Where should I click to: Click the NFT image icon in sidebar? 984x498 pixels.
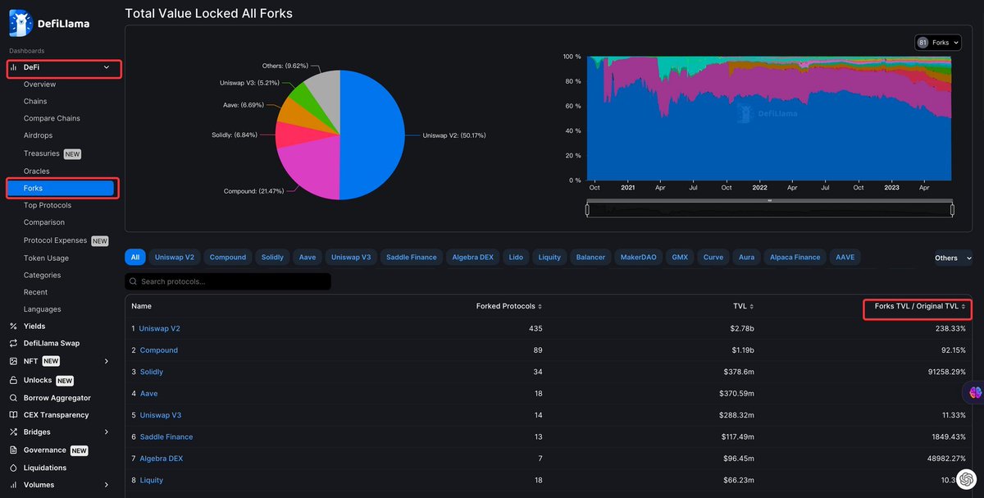pos(13,361)
